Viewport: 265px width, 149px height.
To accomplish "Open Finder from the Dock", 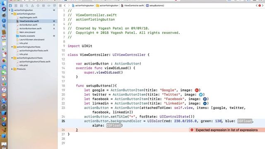I will point(4,3).
